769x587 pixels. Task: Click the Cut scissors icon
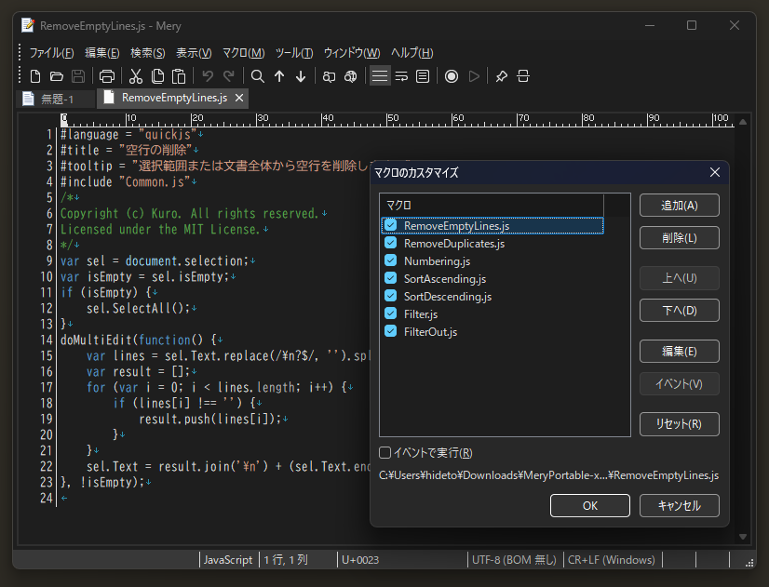[x=136, y=76]
